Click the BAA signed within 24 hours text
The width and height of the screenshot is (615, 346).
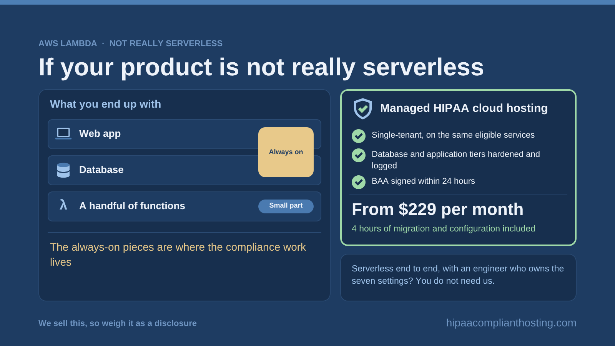(423, 181)
